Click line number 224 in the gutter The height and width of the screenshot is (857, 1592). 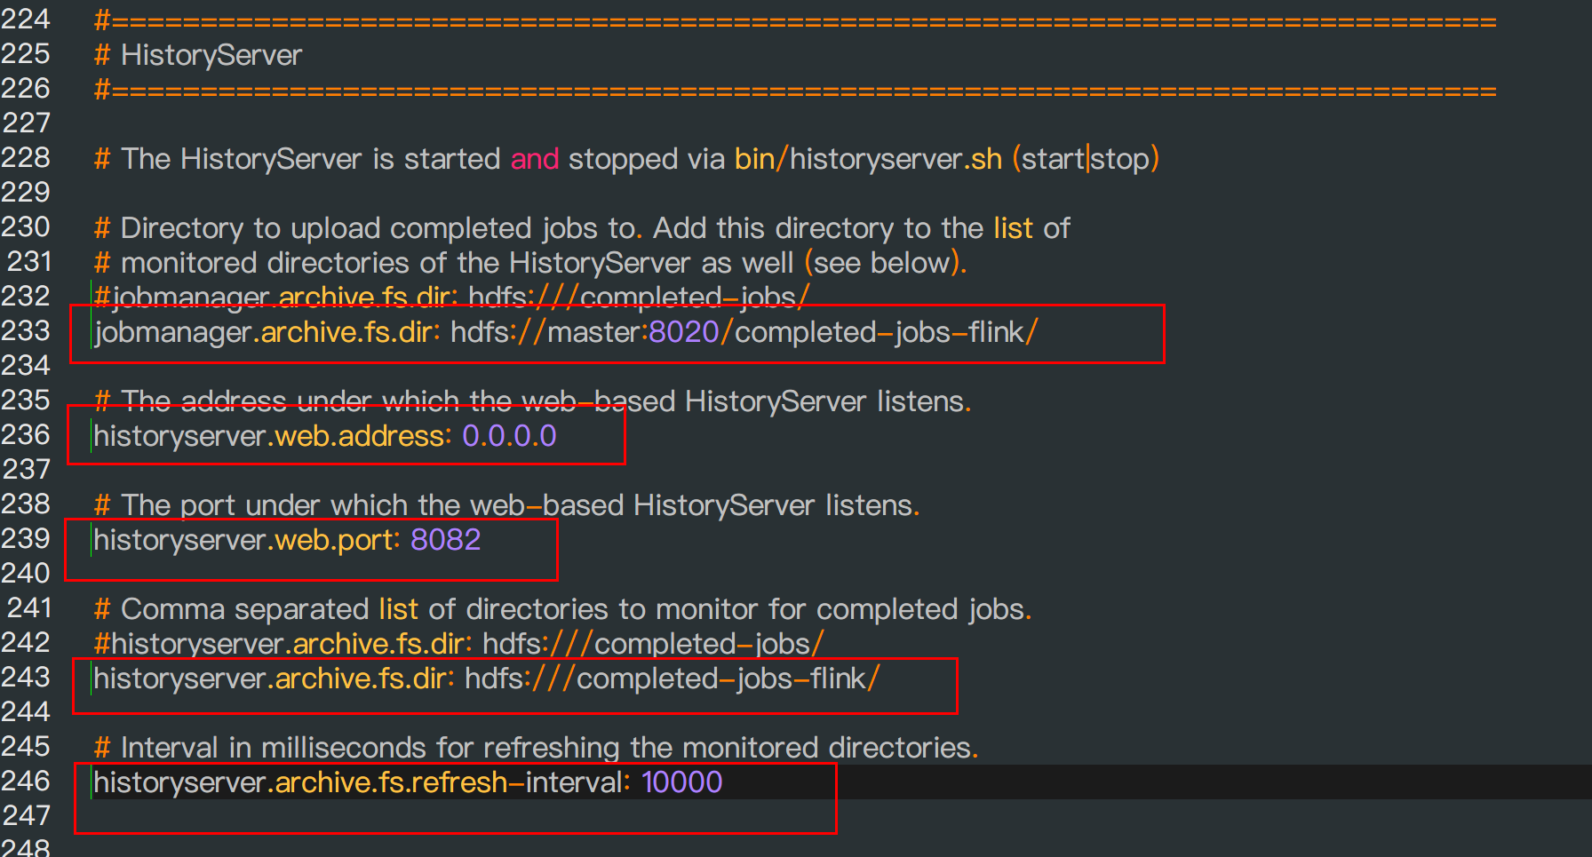[x=26, y=20]
